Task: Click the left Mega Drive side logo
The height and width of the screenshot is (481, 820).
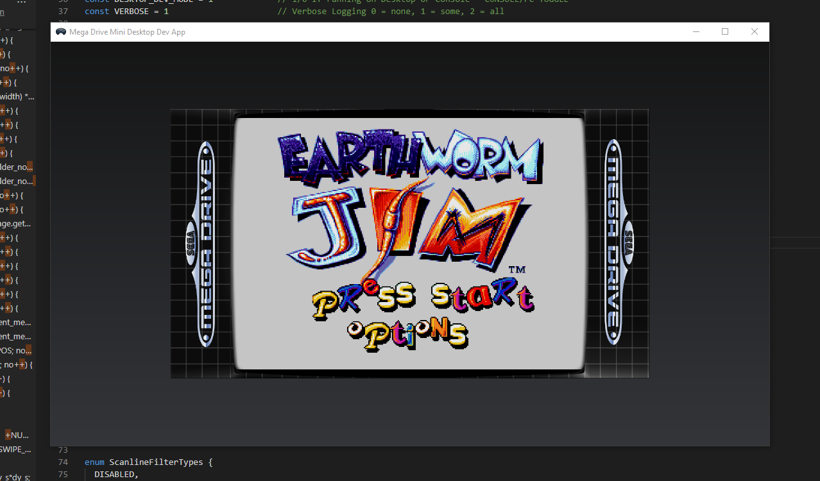Action: click(200, 244)
